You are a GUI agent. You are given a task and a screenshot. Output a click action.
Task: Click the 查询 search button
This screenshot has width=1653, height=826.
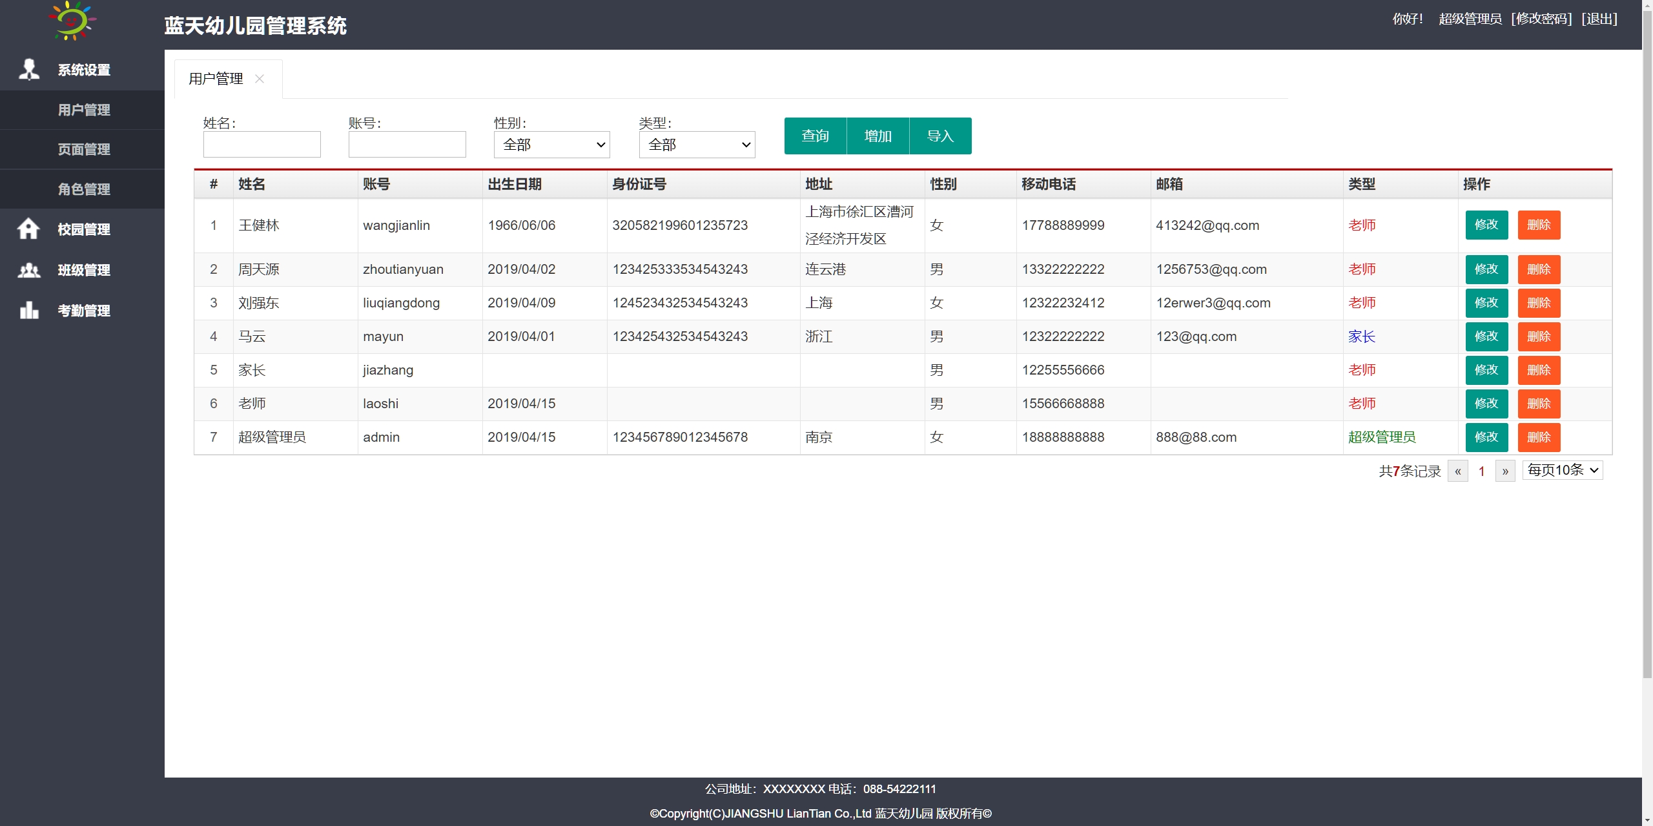[x=815, y=136]
